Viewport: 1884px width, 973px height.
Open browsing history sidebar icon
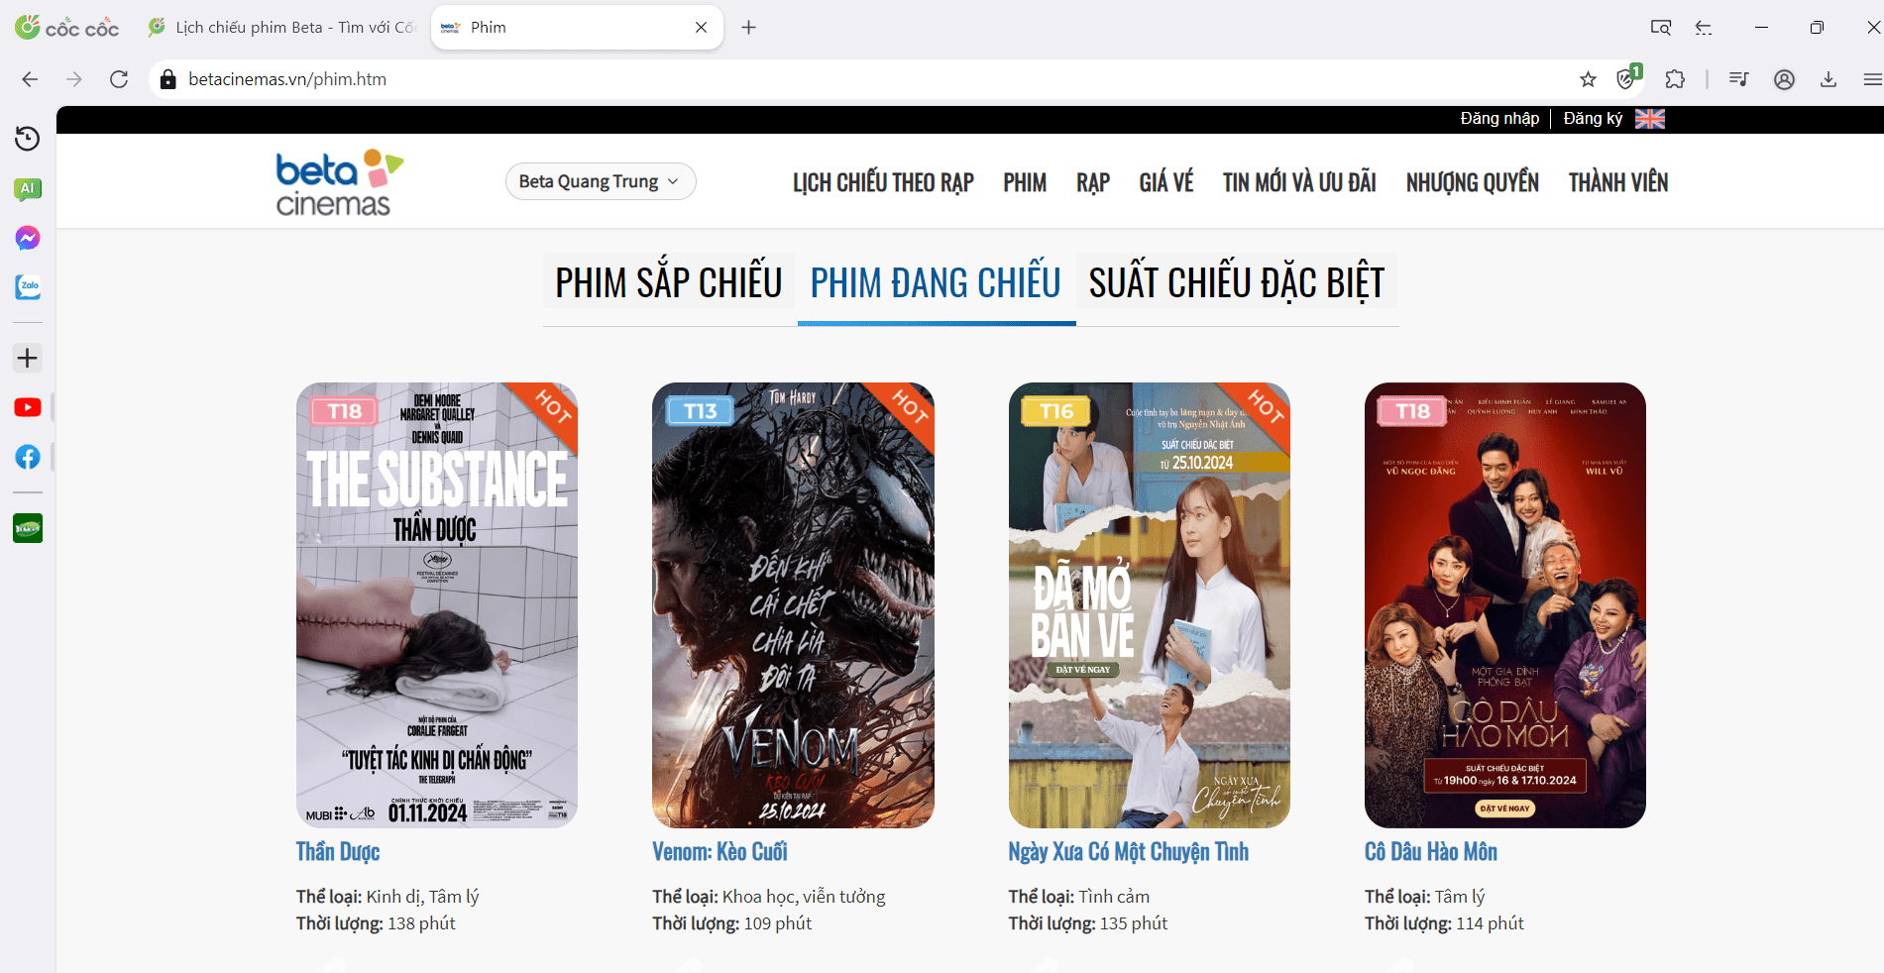(28, 139)
